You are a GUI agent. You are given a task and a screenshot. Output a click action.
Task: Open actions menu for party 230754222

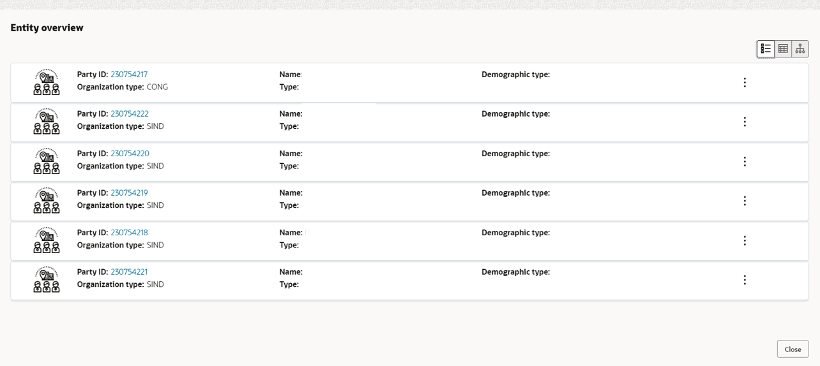tap(745, 122)
